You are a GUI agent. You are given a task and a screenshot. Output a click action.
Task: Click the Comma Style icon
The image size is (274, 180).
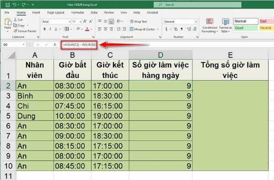point(182,29)
